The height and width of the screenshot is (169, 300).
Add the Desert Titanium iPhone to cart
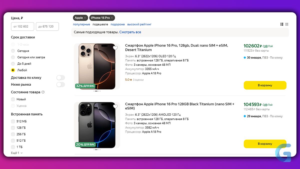point(265,85)
